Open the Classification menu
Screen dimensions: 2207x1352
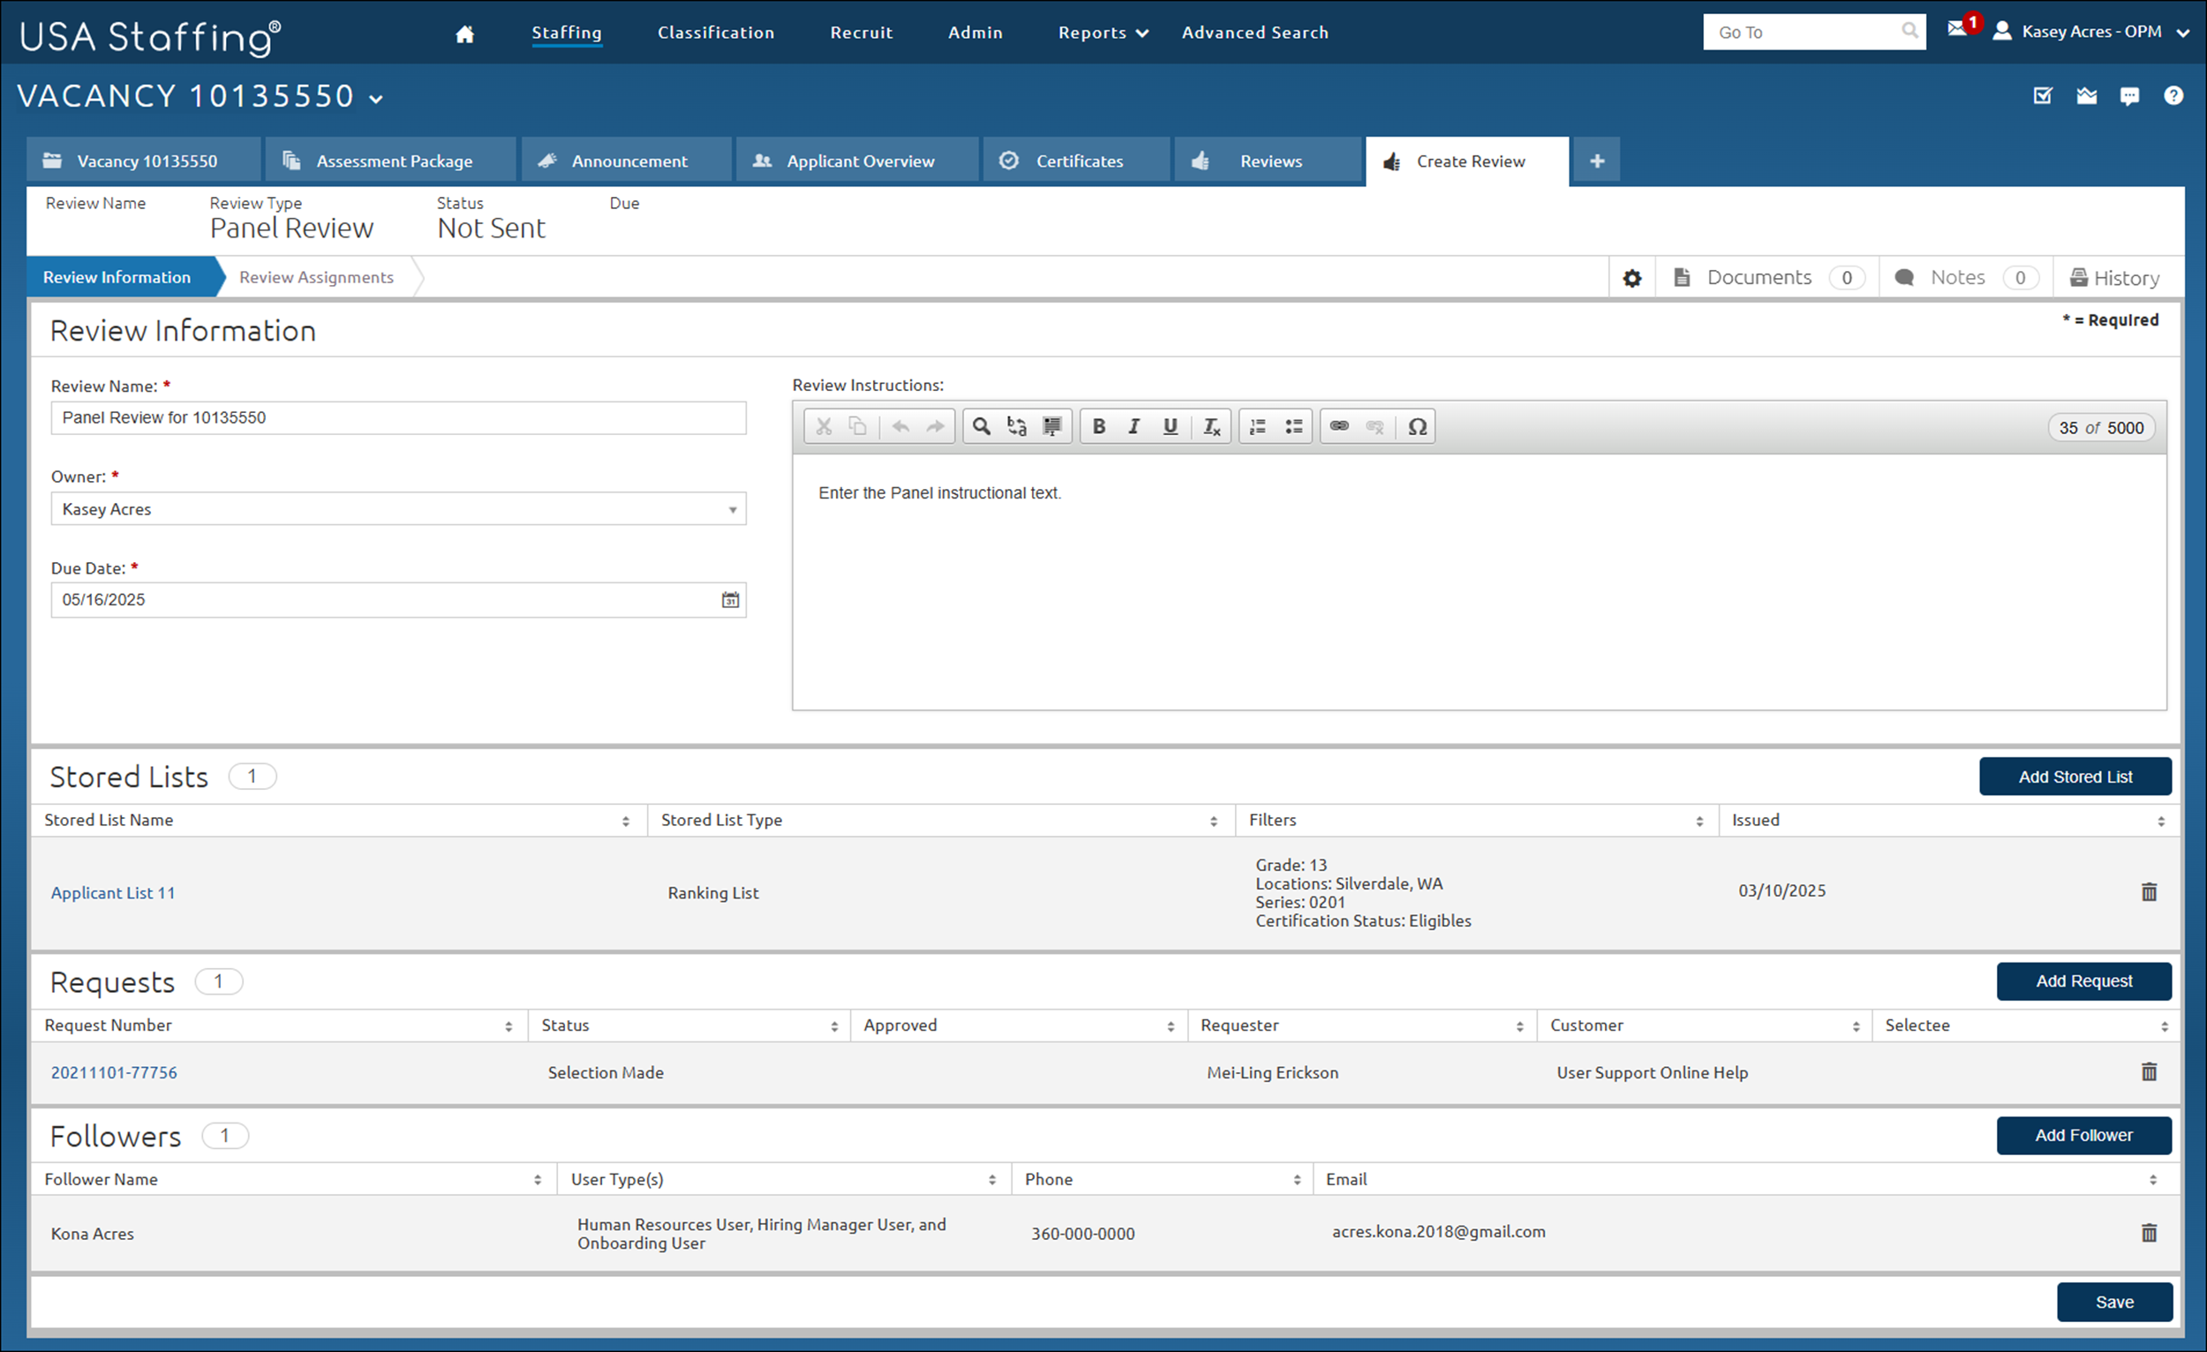click(x=716, y=34)
